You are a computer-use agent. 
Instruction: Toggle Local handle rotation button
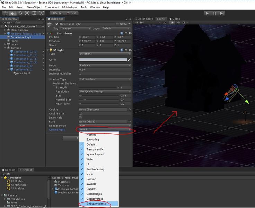pyautogui.click(x=71, y=13)
